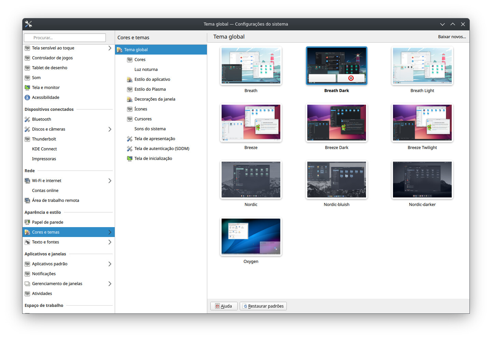The image size is (492, 340).
Task: Expand the Wi-Fi e internet arrow
Action: click(x=110, y=181)
